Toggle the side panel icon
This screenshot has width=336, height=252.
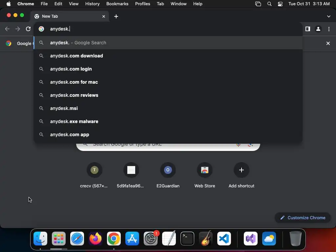point(308,29)
